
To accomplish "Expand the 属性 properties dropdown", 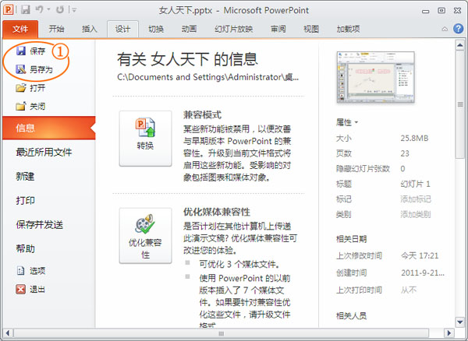I will tap(347, 122).
